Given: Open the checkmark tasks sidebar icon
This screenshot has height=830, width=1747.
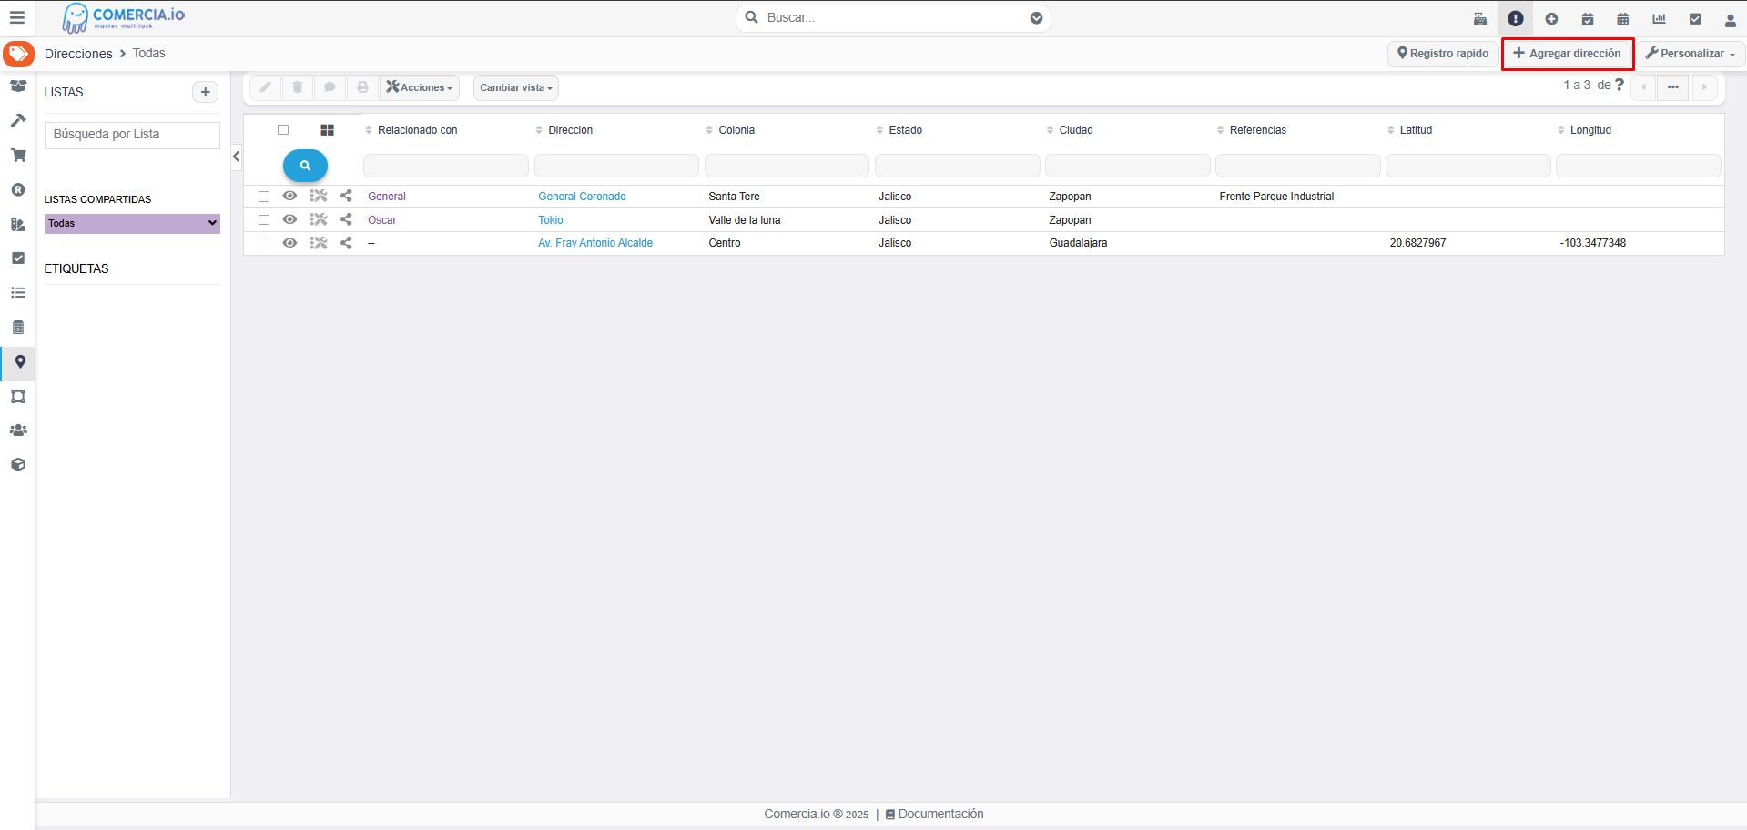Looking at the screenshot, I should pos(18,258).
